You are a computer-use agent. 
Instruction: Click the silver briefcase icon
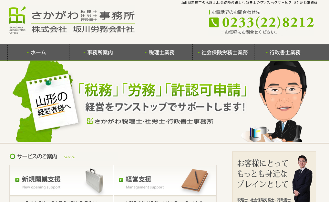point(94,180)
